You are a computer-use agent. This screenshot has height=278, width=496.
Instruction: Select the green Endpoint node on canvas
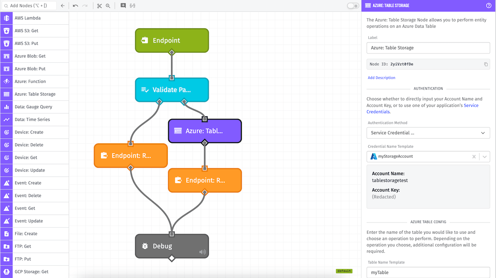point(172,40)
